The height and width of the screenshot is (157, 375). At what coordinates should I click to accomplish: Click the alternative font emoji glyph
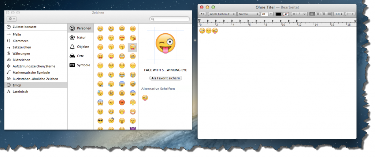145,97
